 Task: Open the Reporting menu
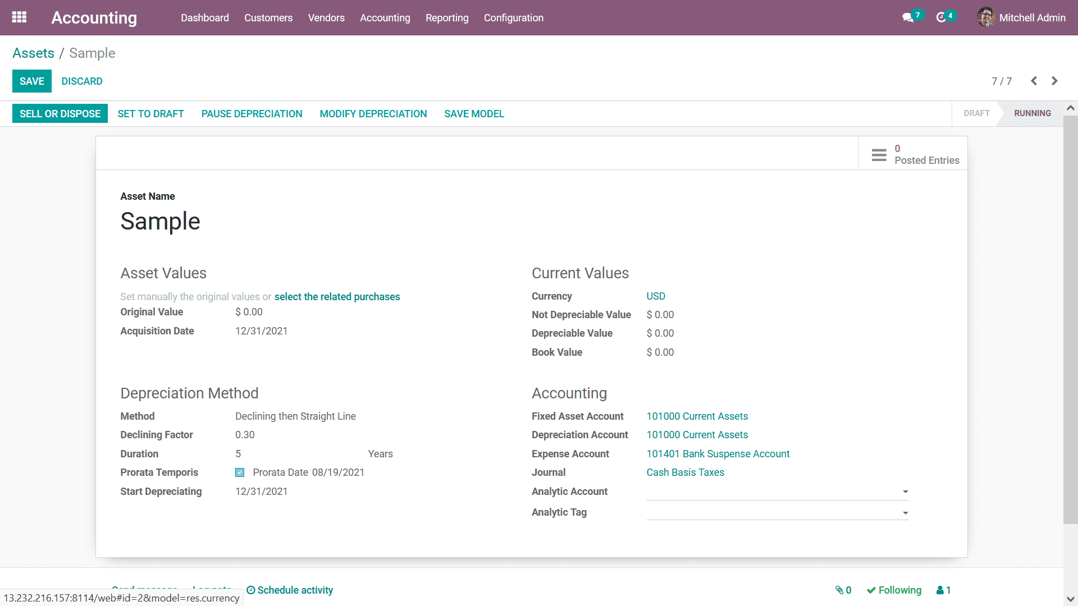coord(447,17)
